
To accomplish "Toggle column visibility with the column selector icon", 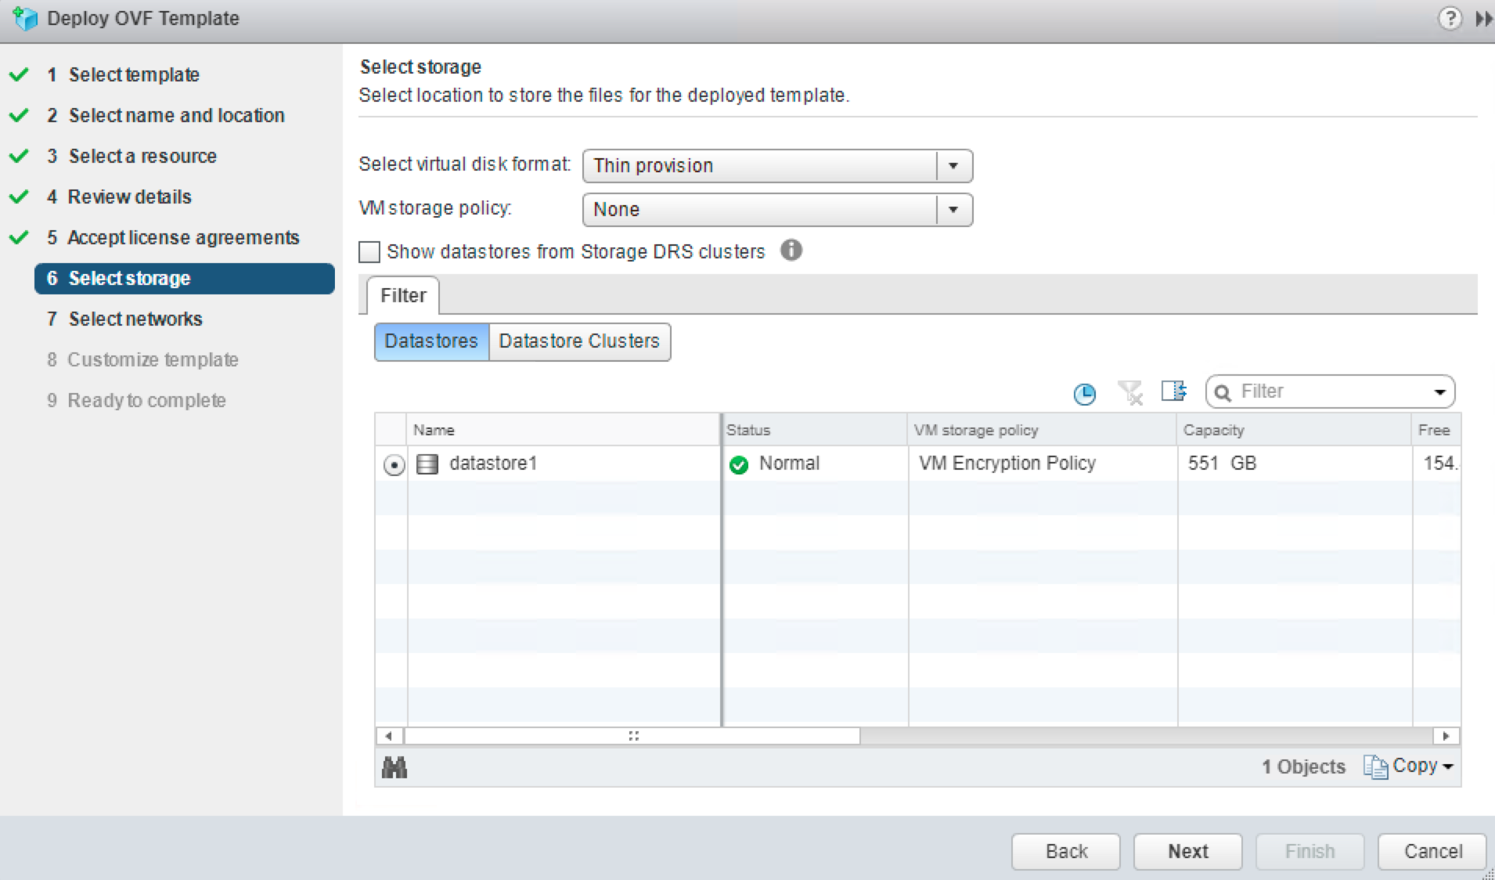I will click(1173, 391).
